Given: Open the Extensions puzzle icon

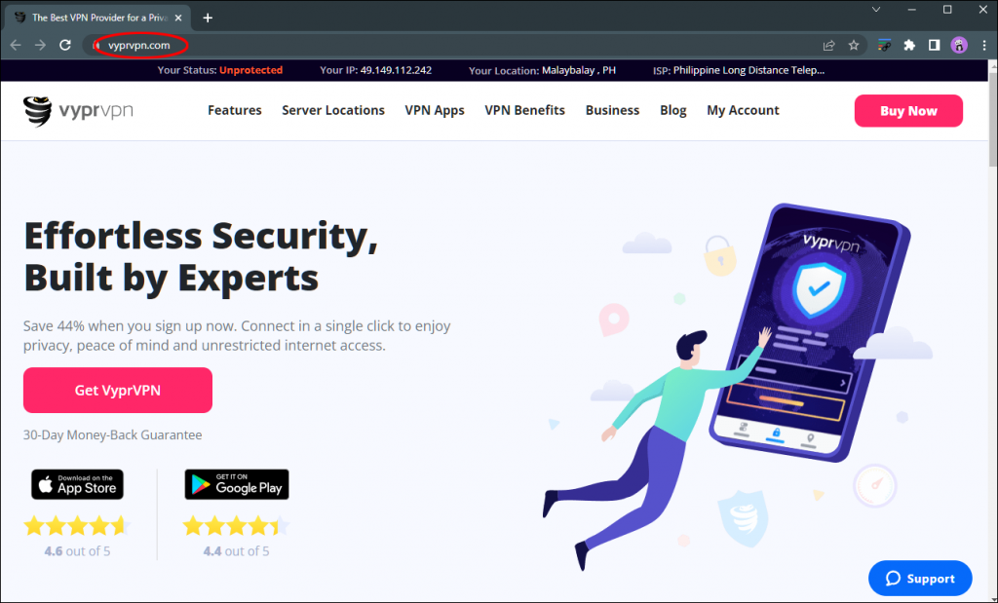Looking at the screenshot, I should pos(909,45).
